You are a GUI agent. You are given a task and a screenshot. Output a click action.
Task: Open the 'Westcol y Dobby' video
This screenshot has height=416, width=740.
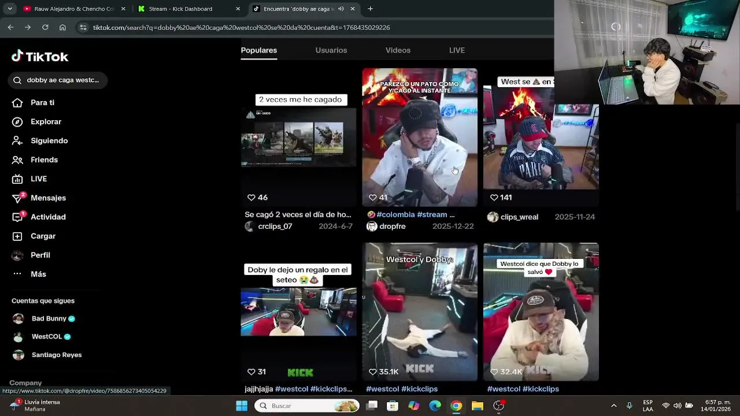click(x=420, y=312)
